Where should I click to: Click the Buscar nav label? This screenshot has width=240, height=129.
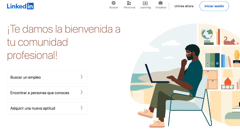click(x=114, y=7)
